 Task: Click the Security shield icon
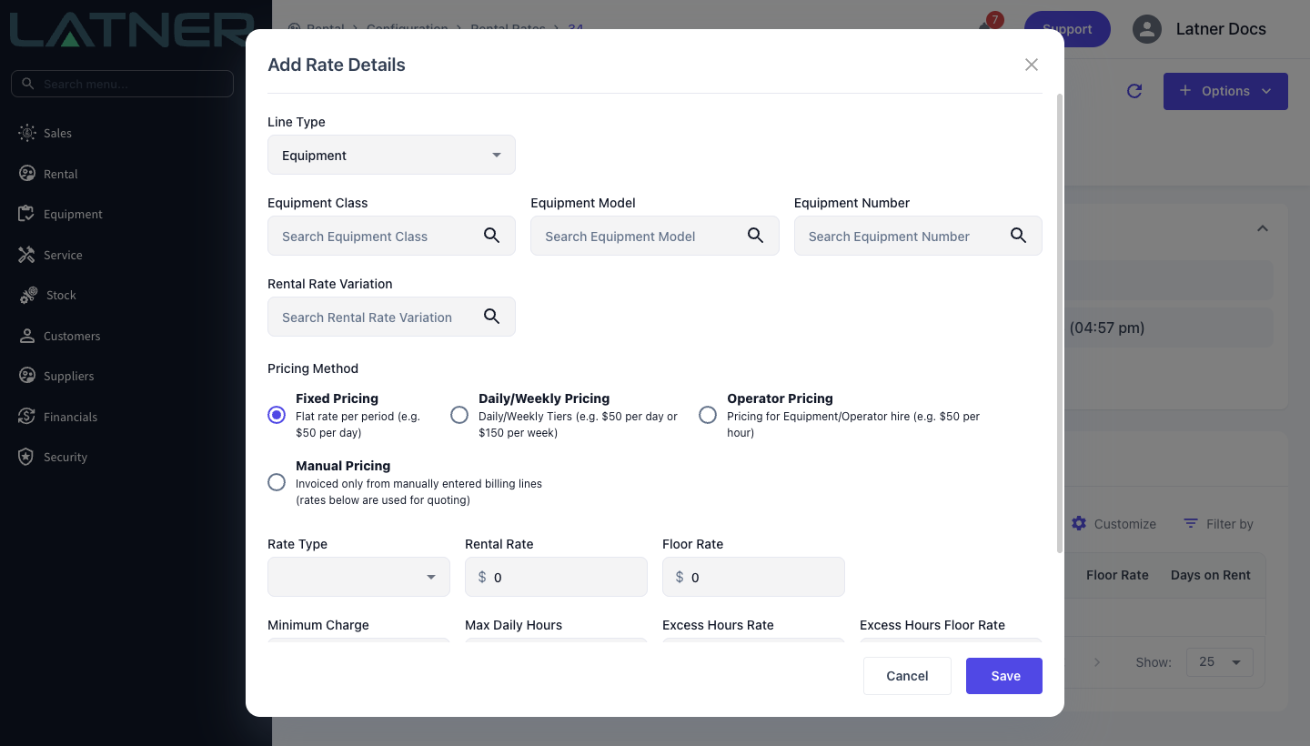coord(26,457)
